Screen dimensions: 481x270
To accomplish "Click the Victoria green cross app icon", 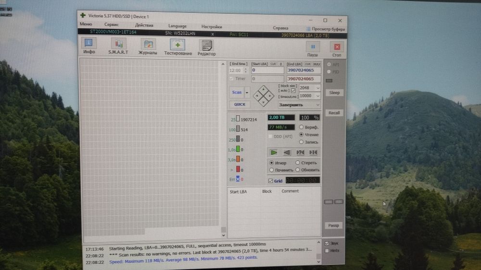I will pyautogui.click(x=83, y=15).
